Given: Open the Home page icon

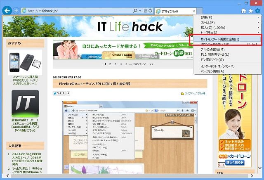Looking at the screenshot, I should [x=244, y=11].
